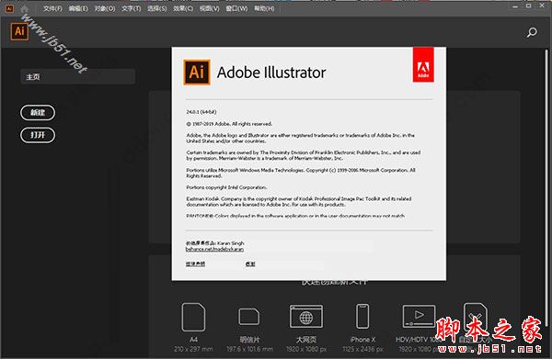Open the 编辑(E) menu
Screen dimensions: 552x359
pyautogui.click(x=78, y=9)
